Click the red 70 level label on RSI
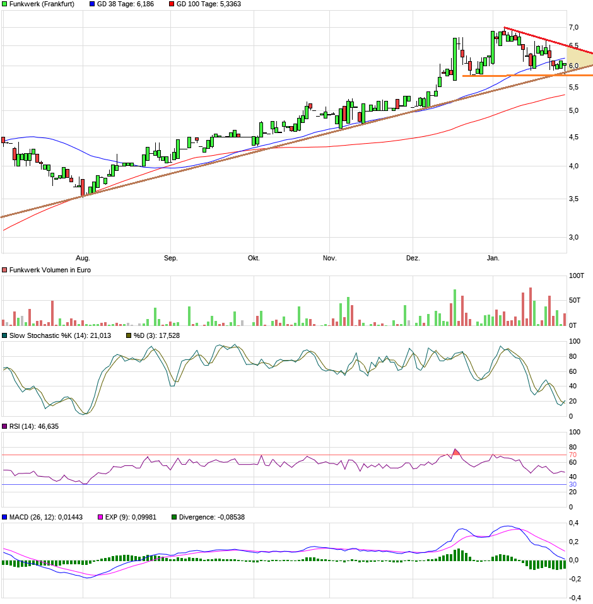Viewport: 593px width, 604px height. click(573, 455)
